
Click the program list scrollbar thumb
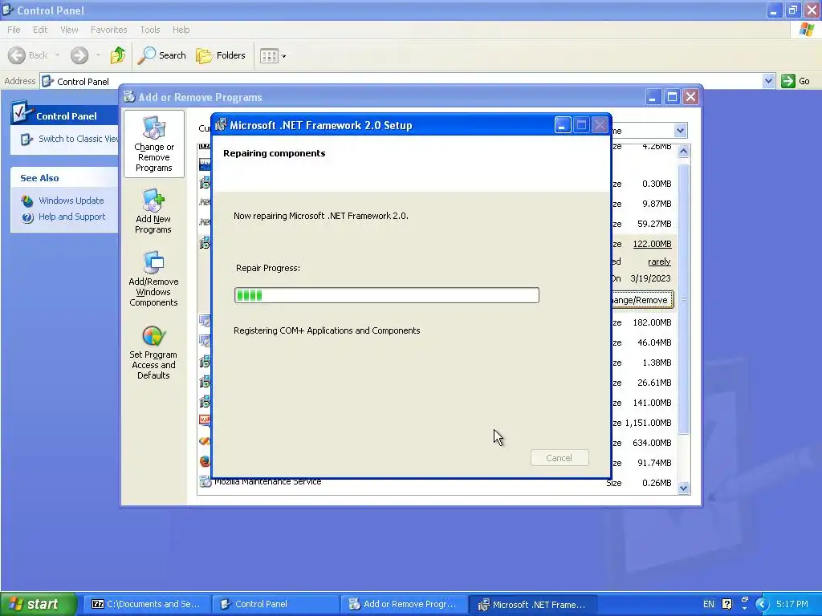pyautogui.click(x=683, y=298)
